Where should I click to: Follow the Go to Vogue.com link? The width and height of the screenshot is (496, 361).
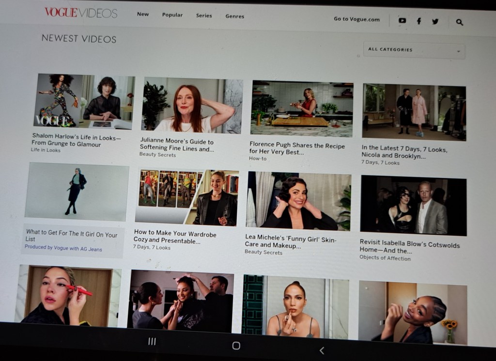click(356, 19)
